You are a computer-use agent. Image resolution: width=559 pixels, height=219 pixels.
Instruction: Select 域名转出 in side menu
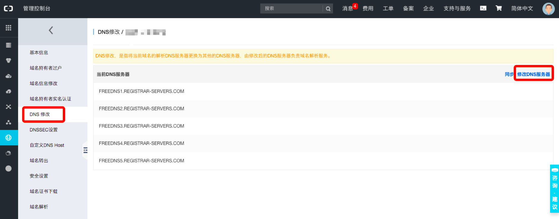(x=39, y=161)
